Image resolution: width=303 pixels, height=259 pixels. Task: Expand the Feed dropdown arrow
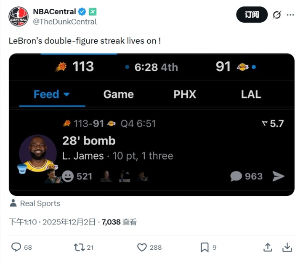point(66,94)
